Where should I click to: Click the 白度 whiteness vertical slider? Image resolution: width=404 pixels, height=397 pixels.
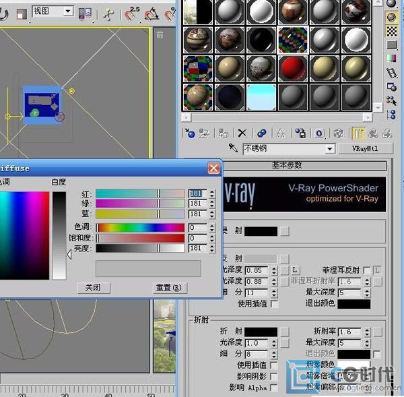click(x=59, y=235)
